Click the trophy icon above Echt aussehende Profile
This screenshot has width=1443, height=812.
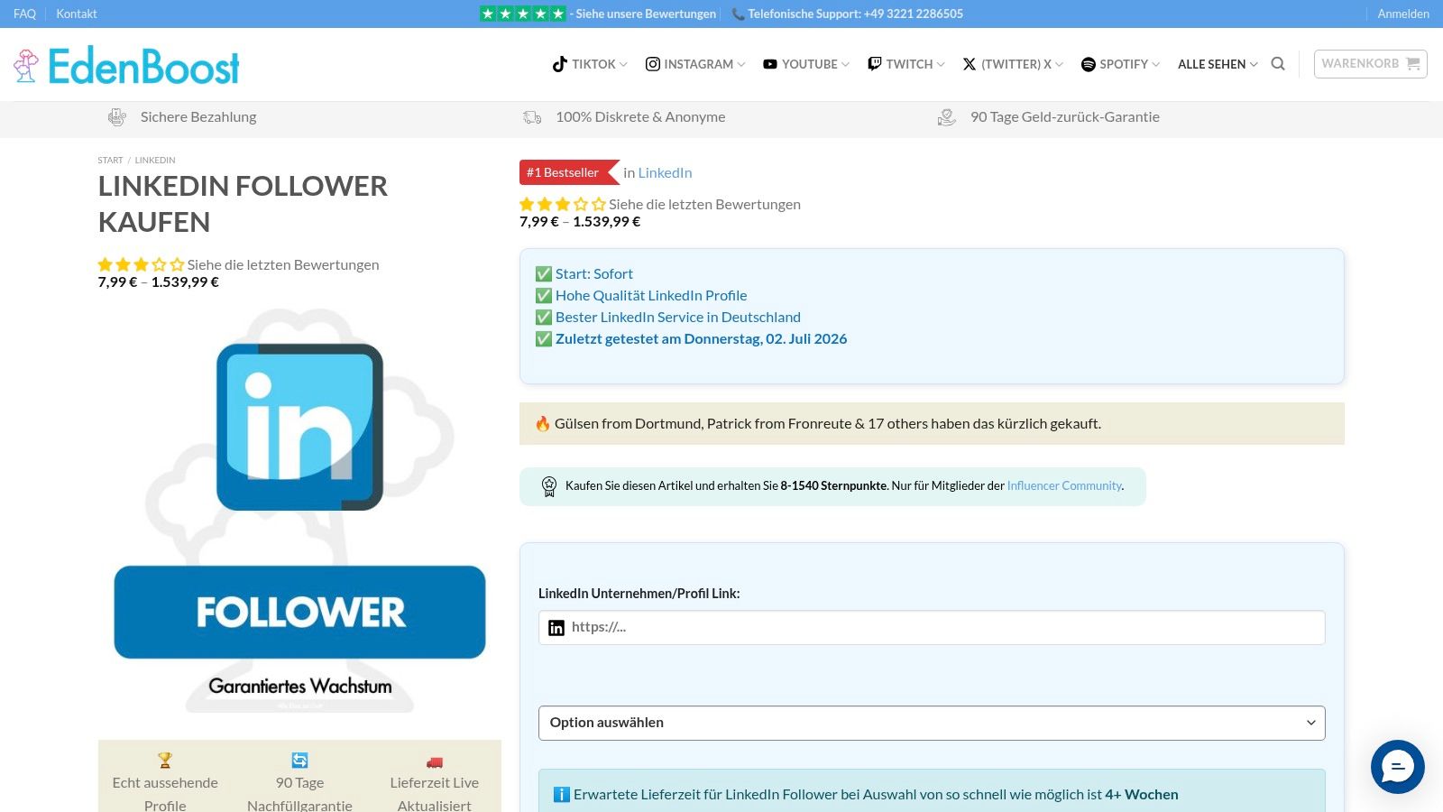(x=165, y=761)
